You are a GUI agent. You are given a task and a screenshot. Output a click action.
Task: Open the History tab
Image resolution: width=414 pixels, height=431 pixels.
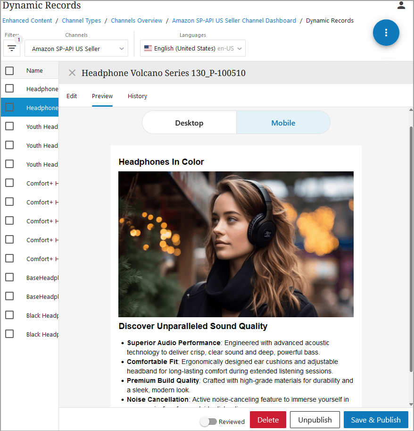point(137,96)
